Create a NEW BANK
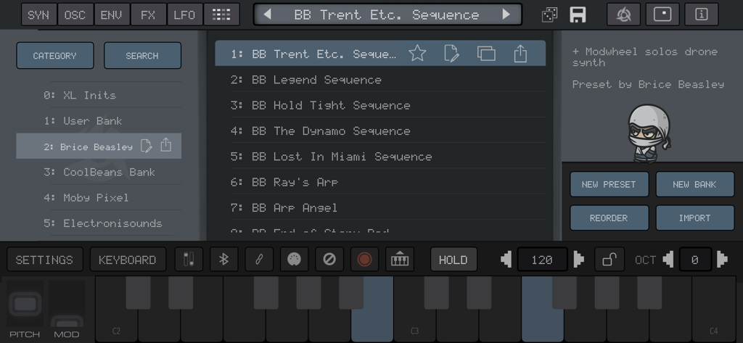Image resolution: width=743 pixels, height=343 pixels. click(x=694, y=184)
